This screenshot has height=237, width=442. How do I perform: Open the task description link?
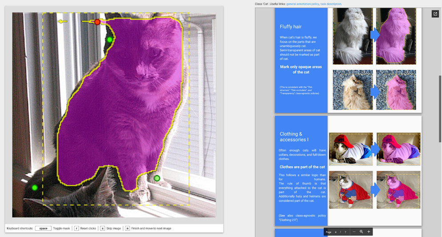pyautogui.click(x=331, y=4)
